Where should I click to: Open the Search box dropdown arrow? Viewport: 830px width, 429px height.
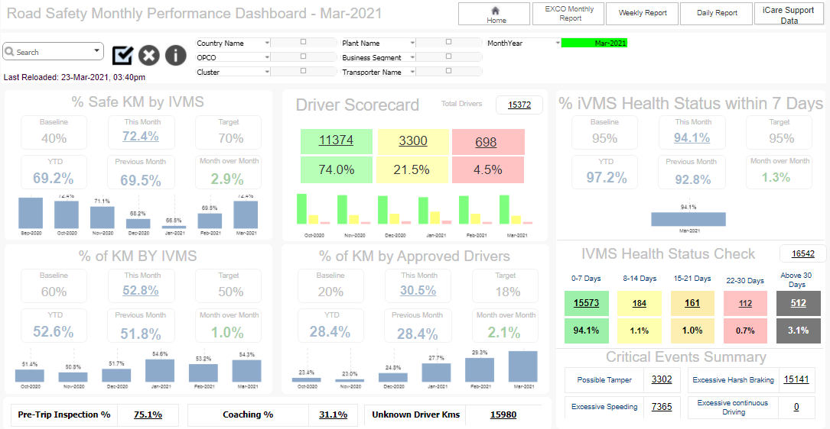click(x=97, y=50)
